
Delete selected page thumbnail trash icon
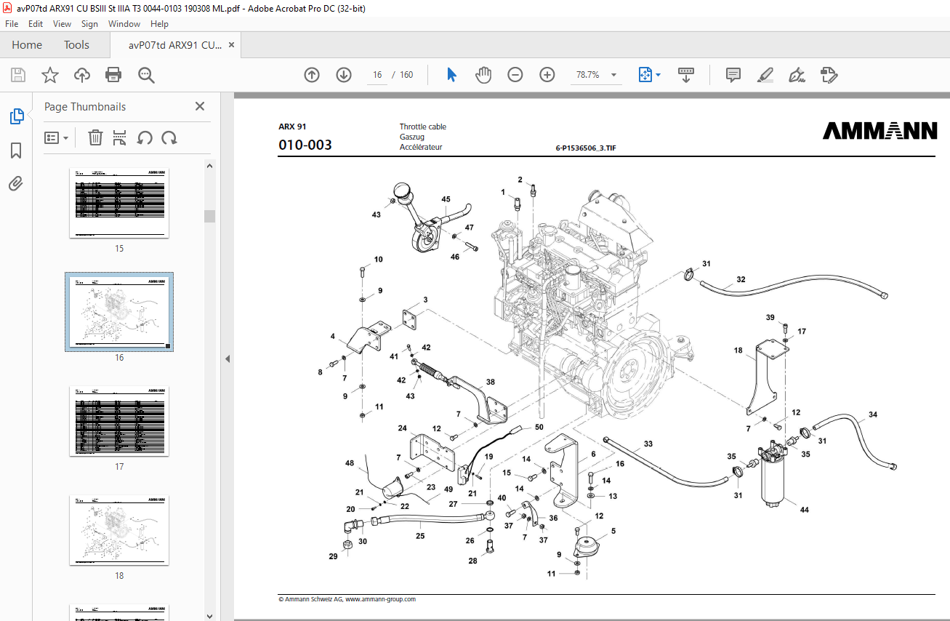point(95,137)
